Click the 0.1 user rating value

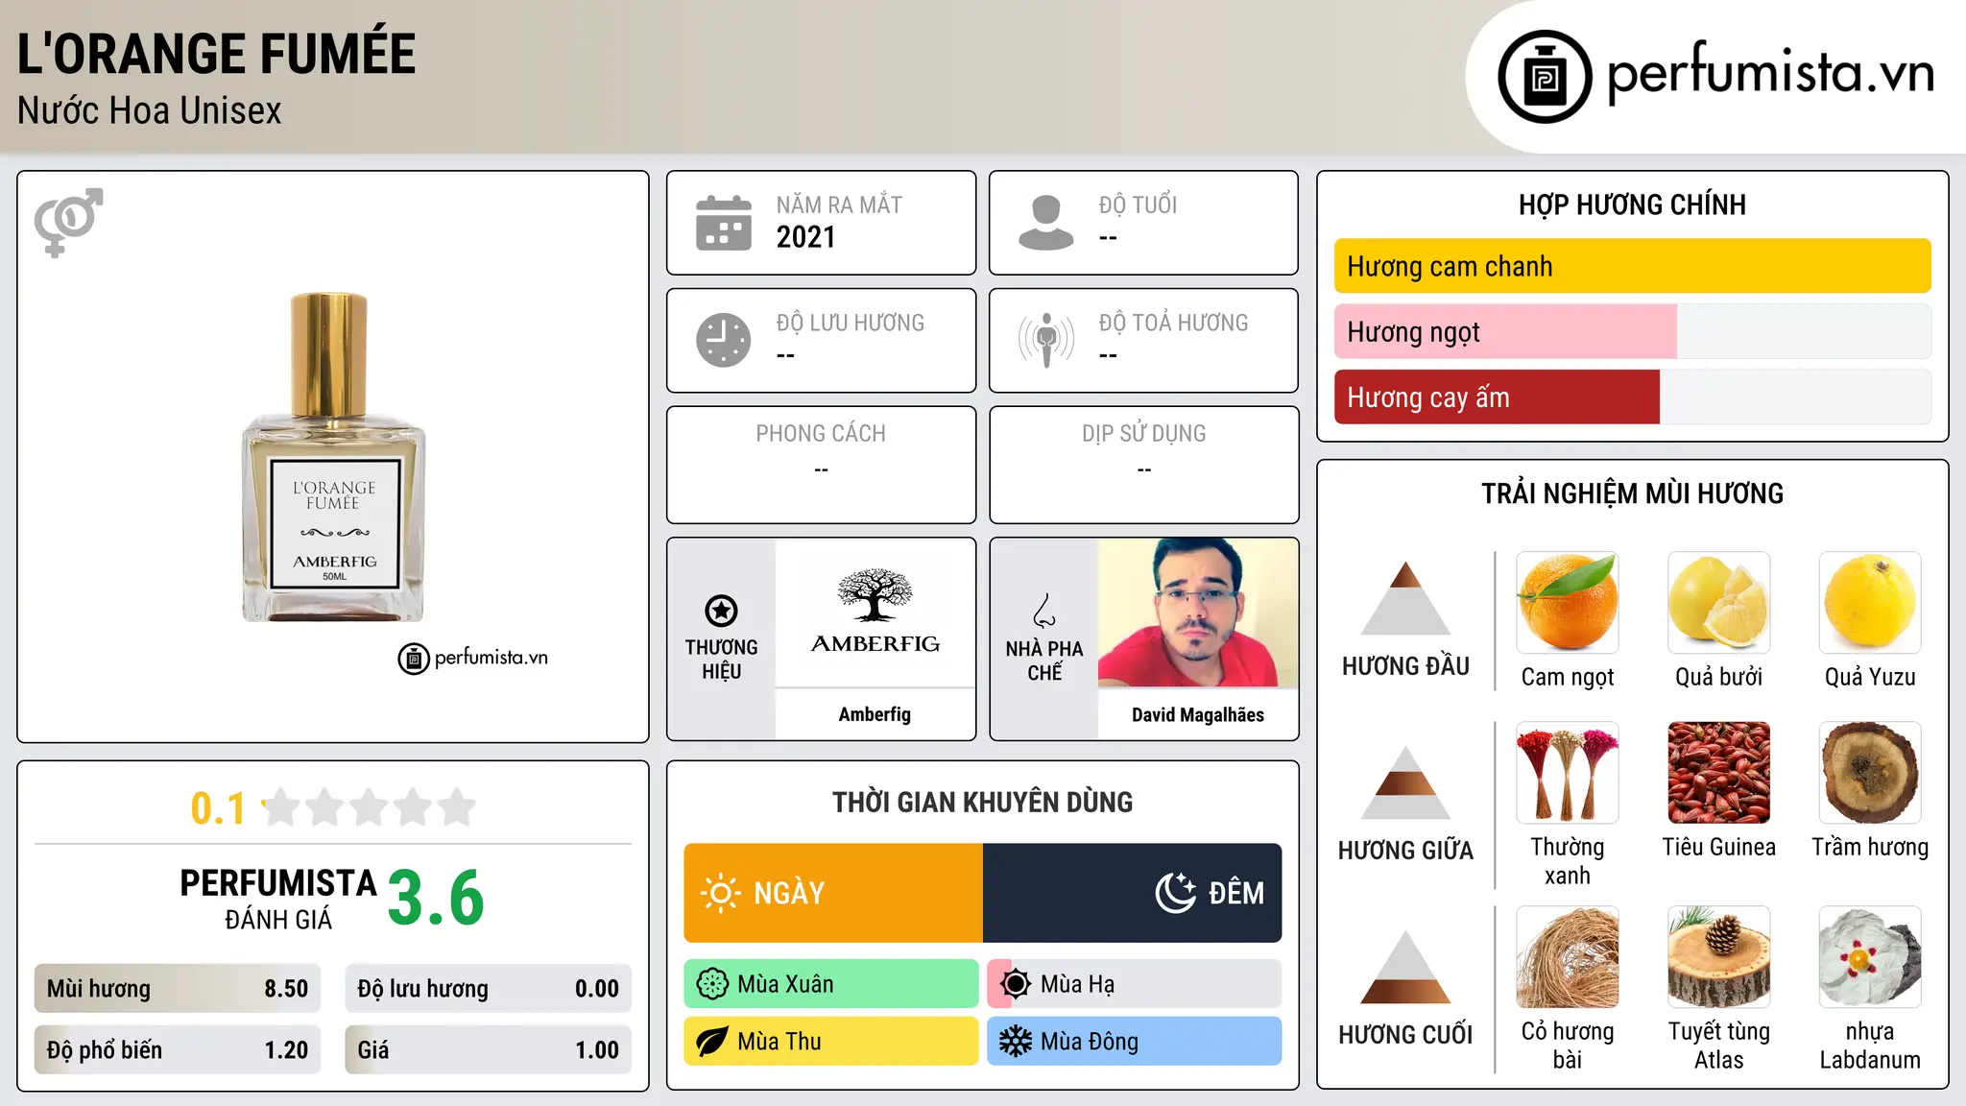[218, 808]
